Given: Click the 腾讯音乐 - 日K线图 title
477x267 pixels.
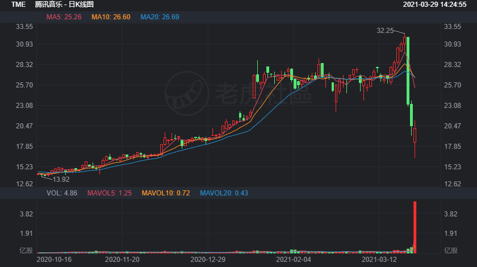Looking at the screenshot, I should coord(64,5).
